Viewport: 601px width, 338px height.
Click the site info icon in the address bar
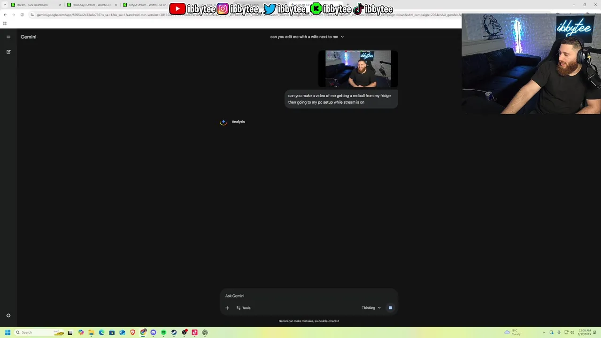tap(32, 15)
